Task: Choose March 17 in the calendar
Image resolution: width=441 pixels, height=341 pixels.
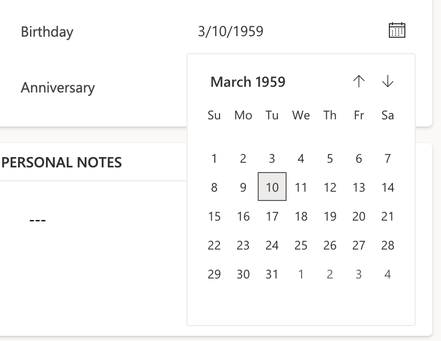Action: pyautogui.click(x=272, y=216)
